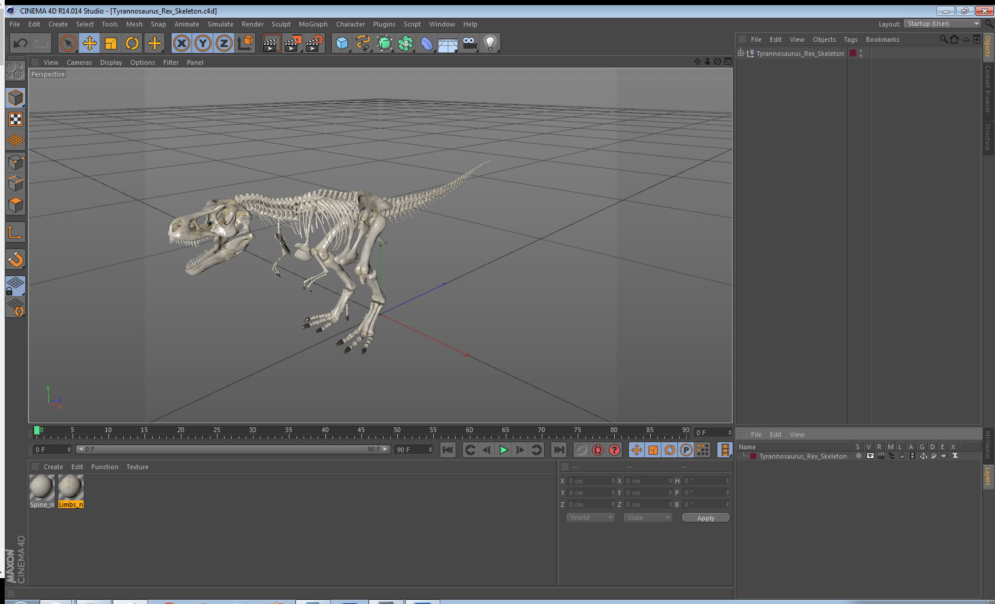This screenshot has height=604, width=995.
Task: Render the active view
Action: (271, 43)
